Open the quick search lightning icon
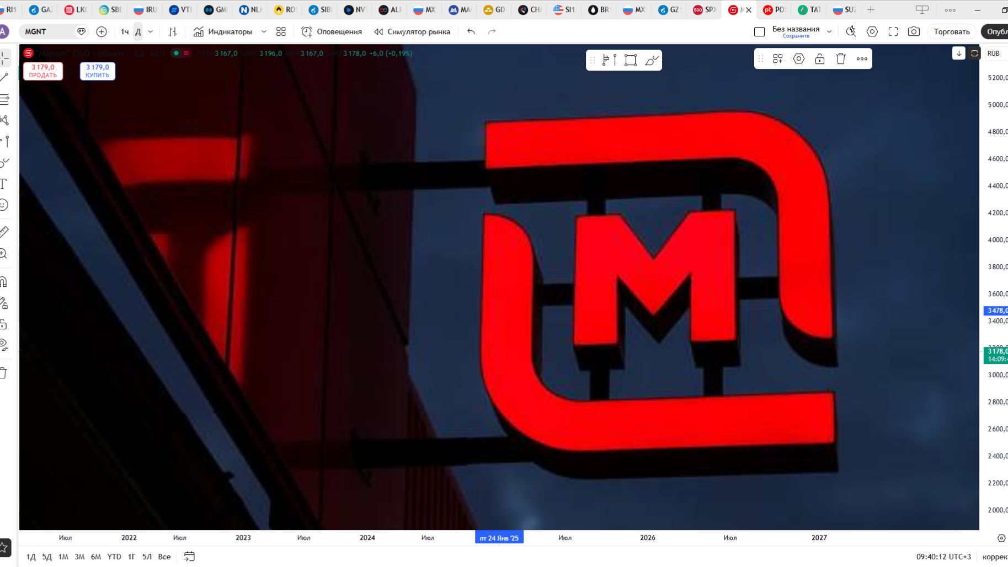 (851, 31)
